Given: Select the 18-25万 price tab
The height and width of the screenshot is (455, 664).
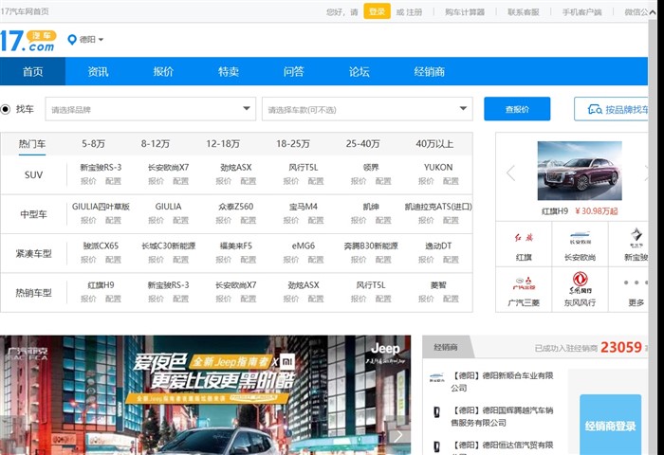Looking at the screenshot, I should click(x=293, y=144).
